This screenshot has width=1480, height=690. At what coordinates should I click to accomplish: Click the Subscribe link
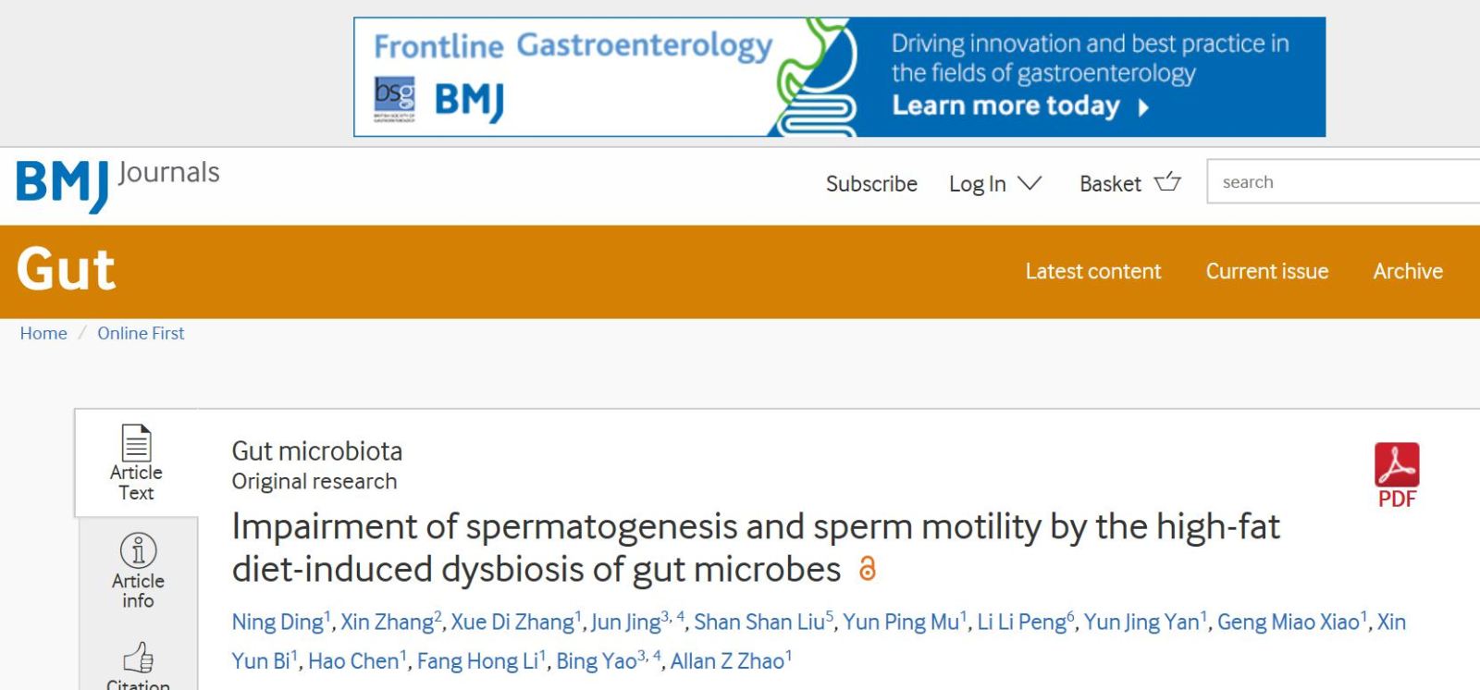[871, 184]
